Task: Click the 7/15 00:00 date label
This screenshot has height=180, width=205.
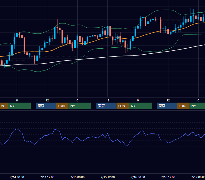Action: (x=77, y=177)
